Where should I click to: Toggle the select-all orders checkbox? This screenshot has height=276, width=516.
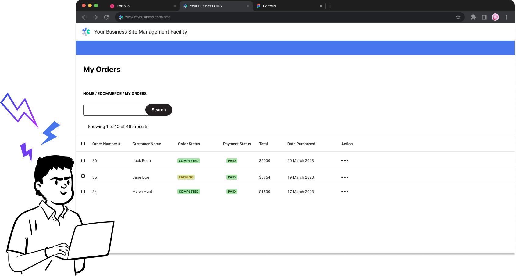83,144
